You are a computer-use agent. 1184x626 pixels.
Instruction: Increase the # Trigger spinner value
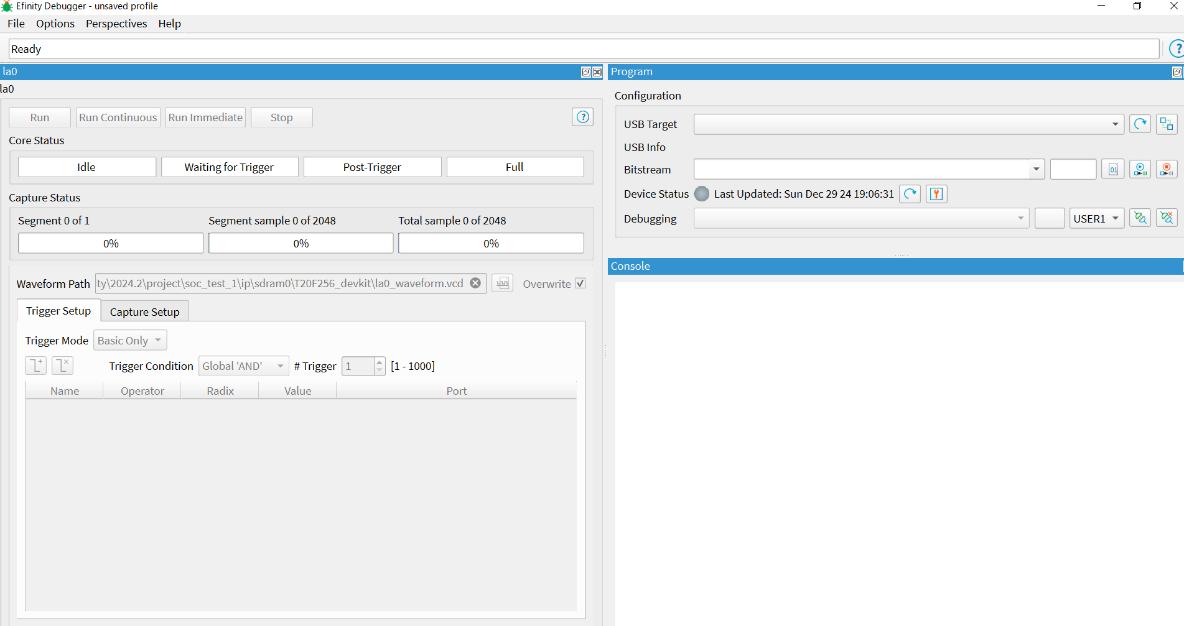coord(380,362)
